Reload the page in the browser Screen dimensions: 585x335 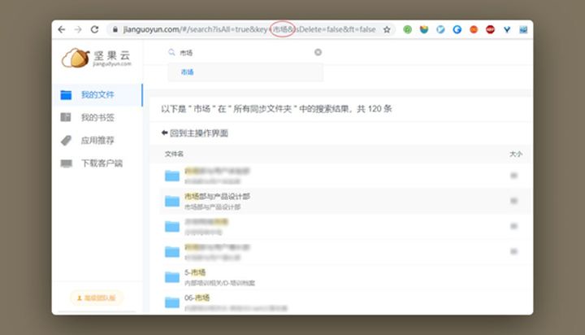tap(94, 29)
